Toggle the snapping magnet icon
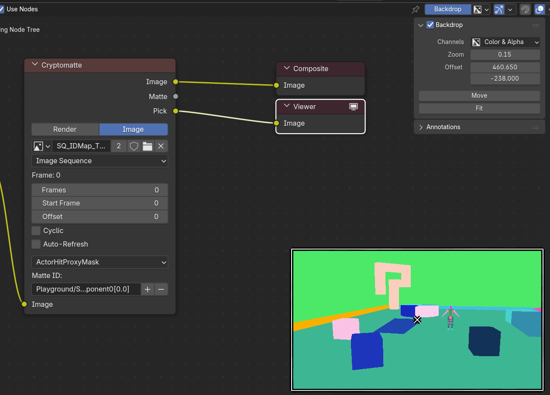This screenshot has height=395, width=550. click(525, 10)
